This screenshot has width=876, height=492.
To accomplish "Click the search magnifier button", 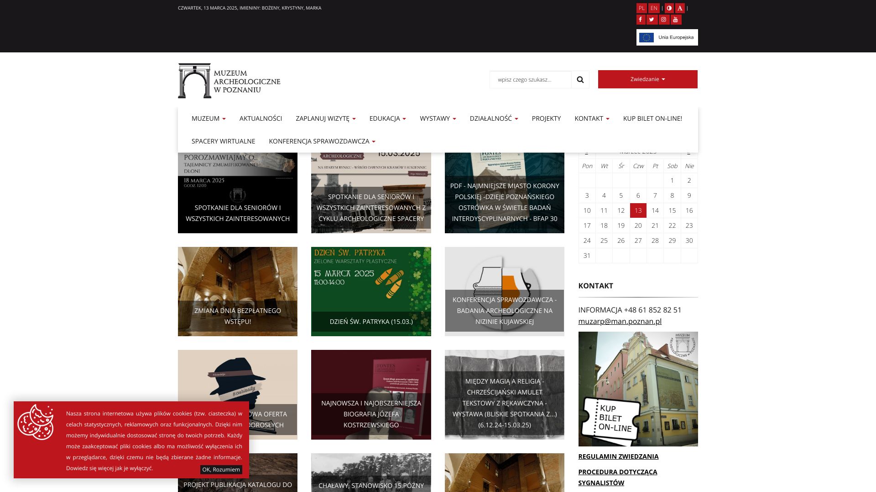I will pyautogui.click(x=580, y=80).
